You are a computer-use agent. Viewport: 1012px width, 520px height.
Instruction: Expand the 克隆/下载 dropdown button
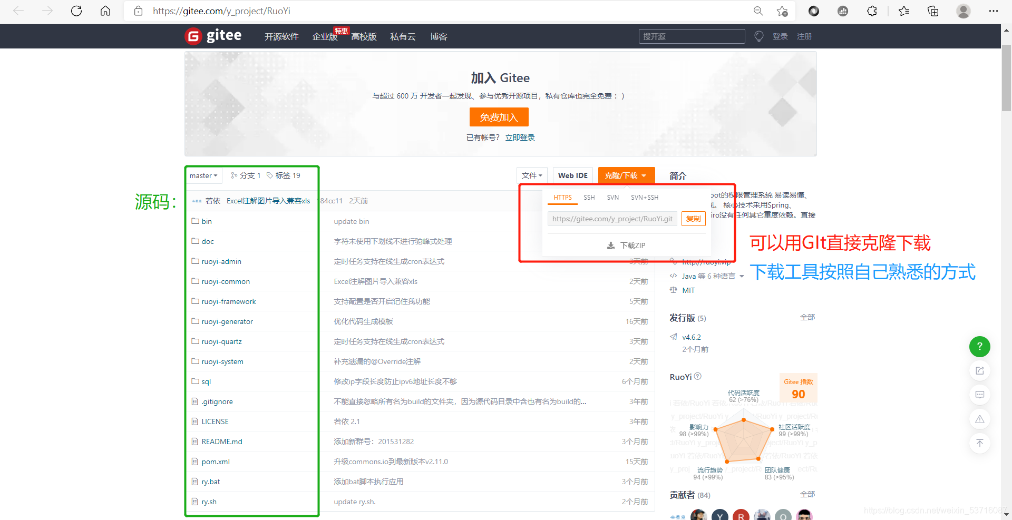click(x=626, y=175)
